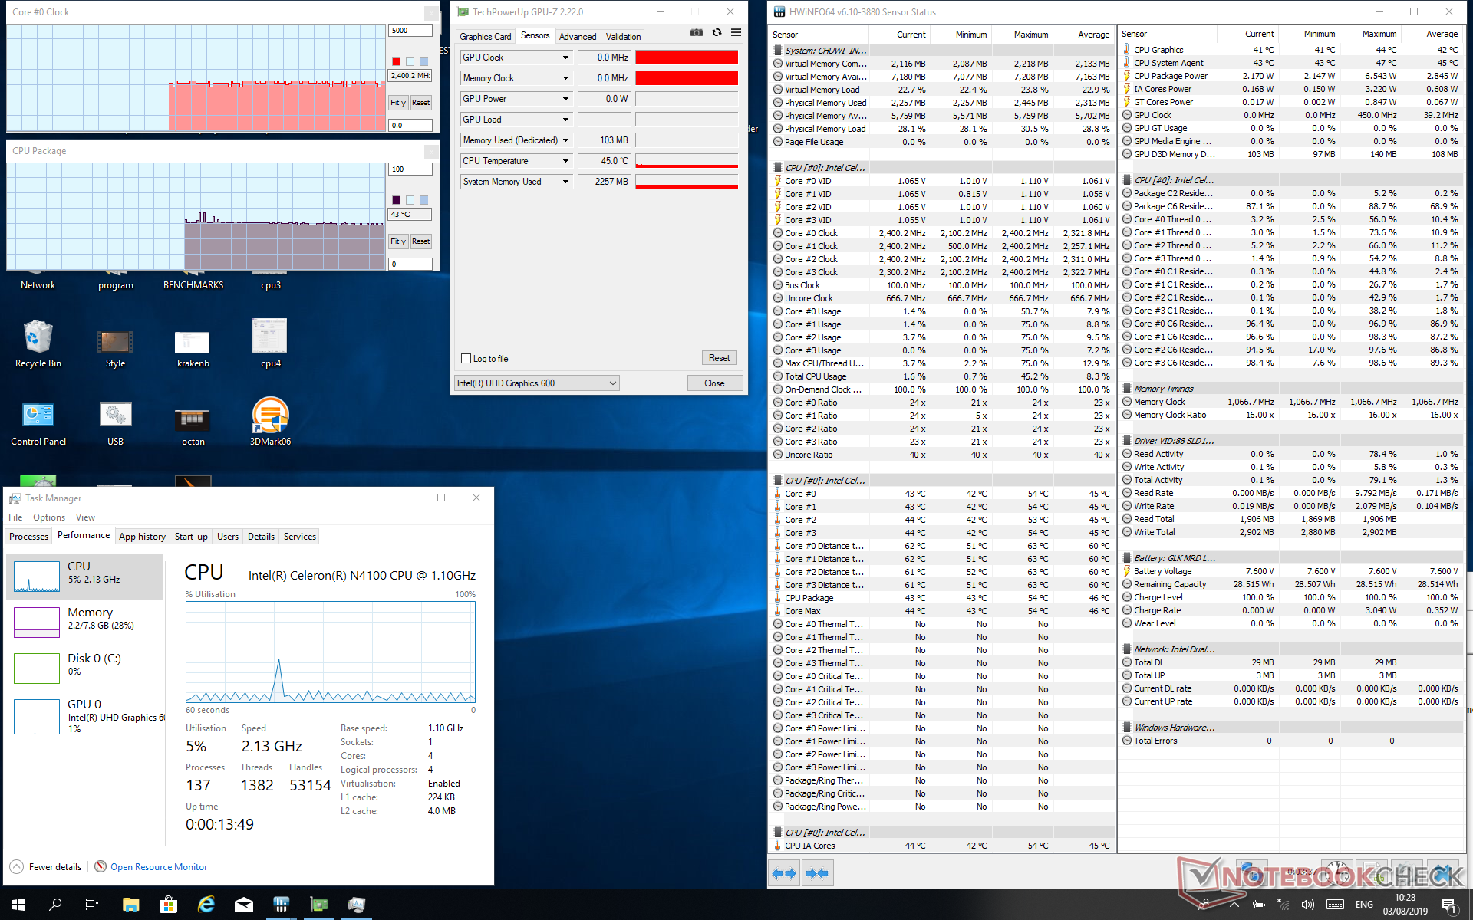Click the volume speaker tray icon
Viewport: 1473px width, 920px height.
click(x=1308, y=905)
